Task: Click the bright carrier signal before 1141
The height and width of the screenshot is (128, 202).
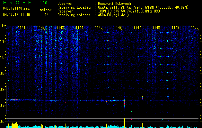Action: pos(13,100)
